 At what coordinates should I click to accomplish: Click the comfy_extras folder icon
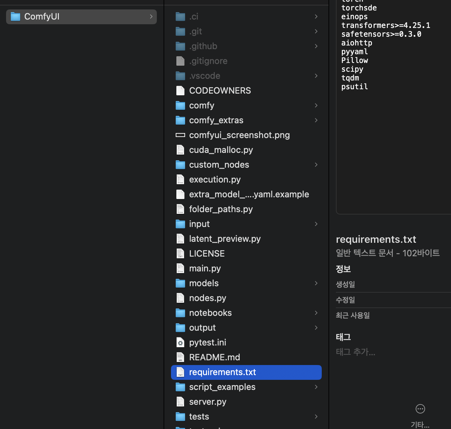coord(180,120)
